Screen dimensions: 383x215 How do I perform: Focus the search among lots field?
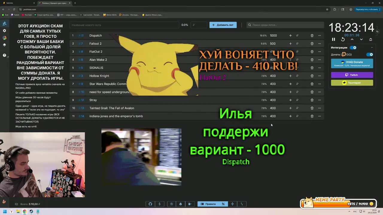coord(285,25)
